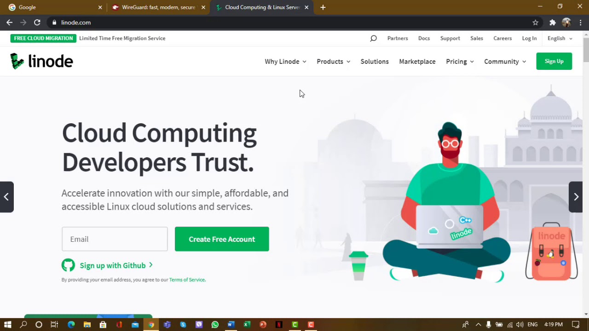Show hidden system tray icons
Viewport: 589px width, 331px height.
tap(478, 325)
